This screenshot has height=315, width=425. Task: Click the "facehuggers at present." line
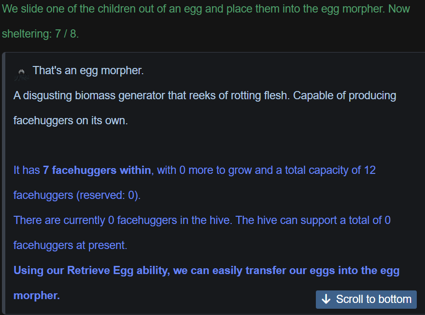[70, 245]
